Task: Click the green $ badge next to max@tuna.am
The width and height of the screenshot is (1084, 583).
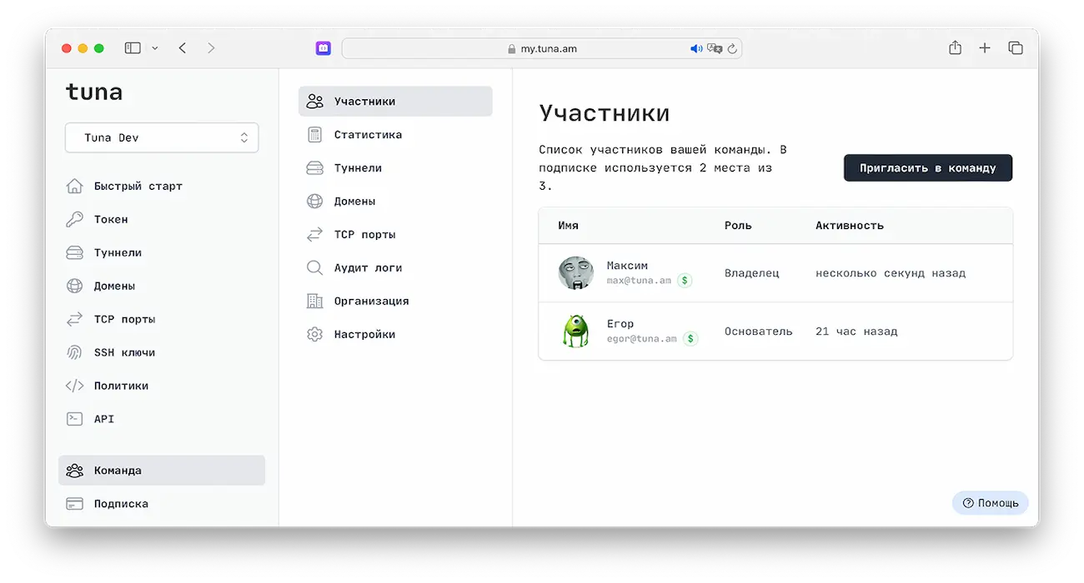Action: [x=685, y=281]
